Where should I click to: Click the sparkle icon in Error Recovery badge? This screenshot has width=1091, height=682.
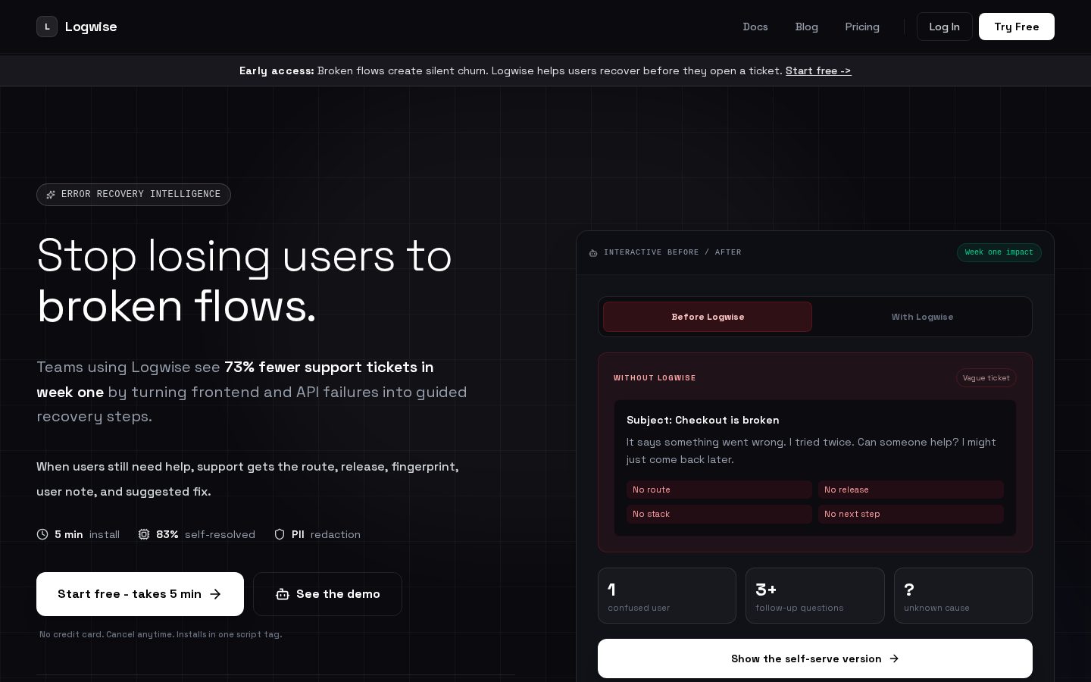51,195
